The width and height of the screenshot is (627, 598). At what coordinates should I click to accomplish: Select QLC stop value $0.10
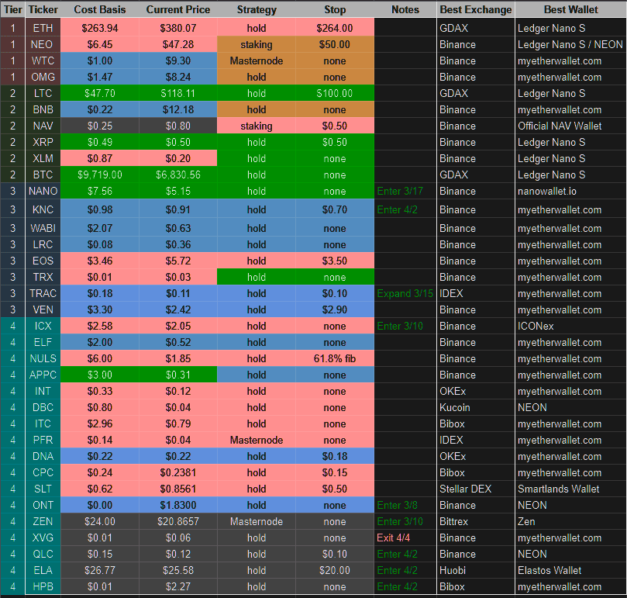click(335, 555)
